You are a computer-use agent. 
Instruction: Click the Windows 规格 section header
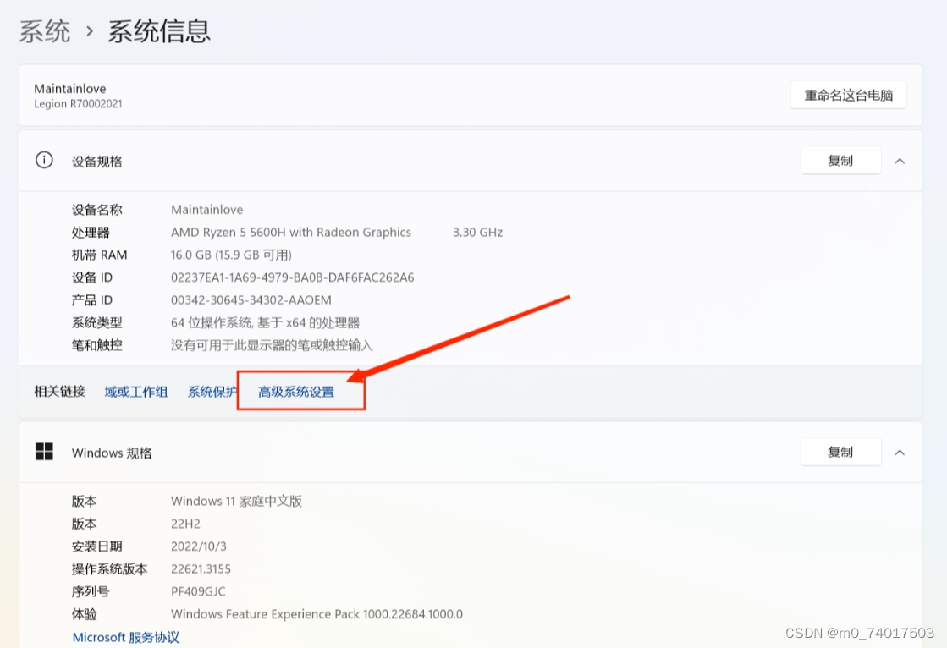point(471,453)
